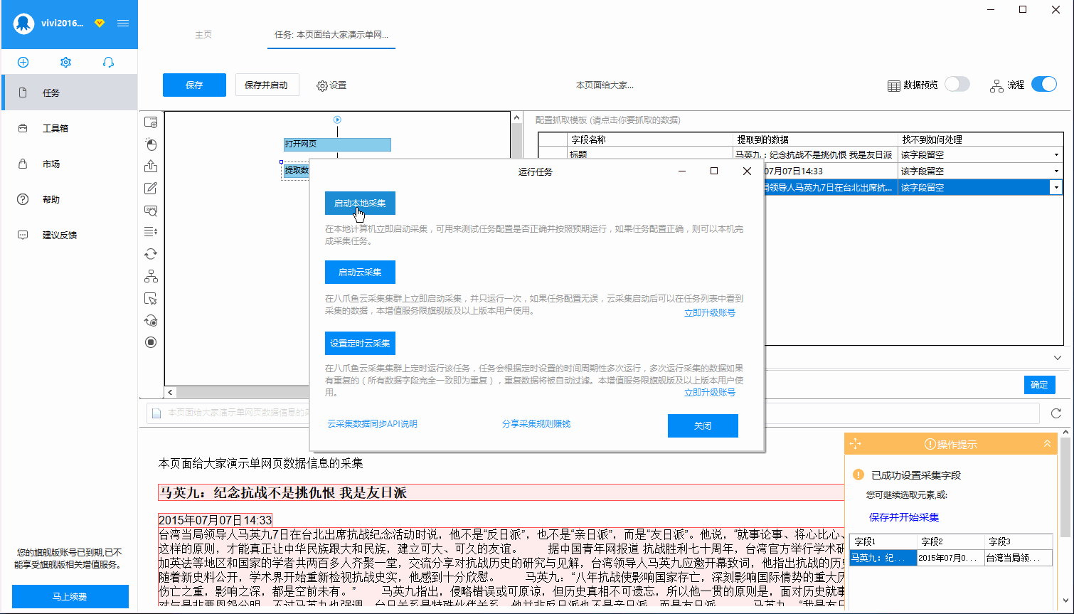The height and width of the screenshot is (614, 1074).
Task: Expand the chevron below the field table
Action: [1057, 358]
